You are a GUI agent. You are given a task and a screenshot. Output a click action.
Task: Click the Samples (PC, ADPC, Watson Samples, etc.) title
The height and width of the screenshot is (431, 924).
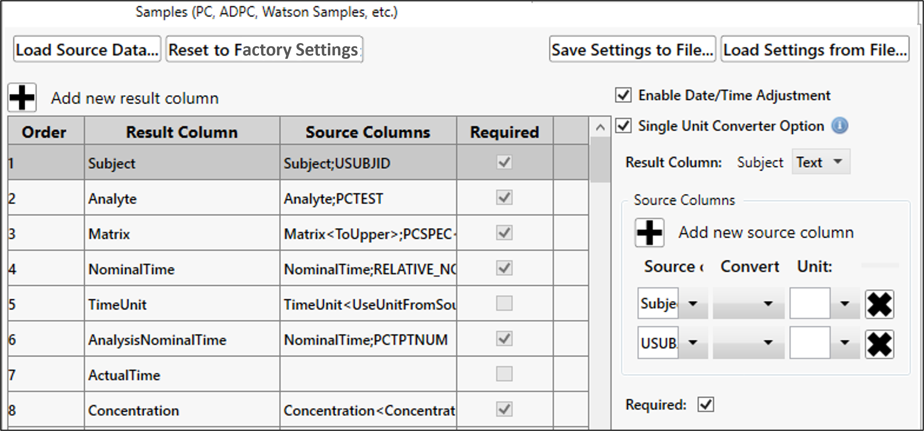[267, 12]
